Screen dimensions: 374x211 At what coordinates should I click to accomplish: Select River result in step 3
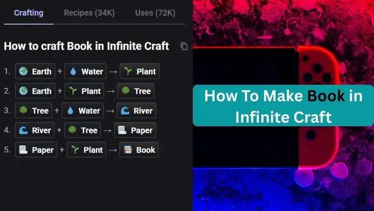(136, 110)
